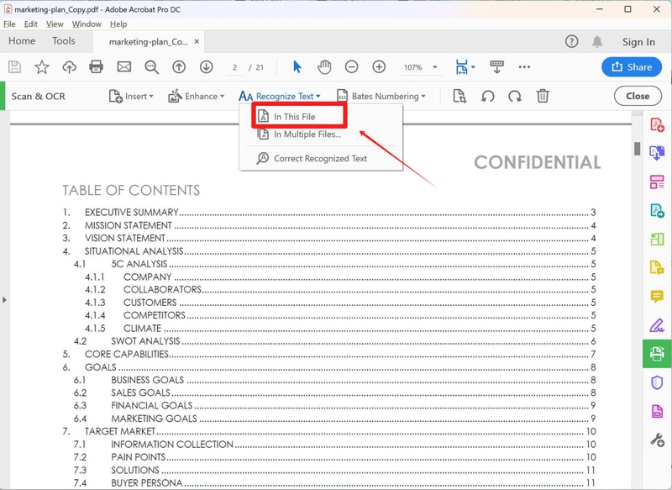This screenshot has width=672, height=490.
Task: Open the View menu
Action: click(x=55, y=24)
